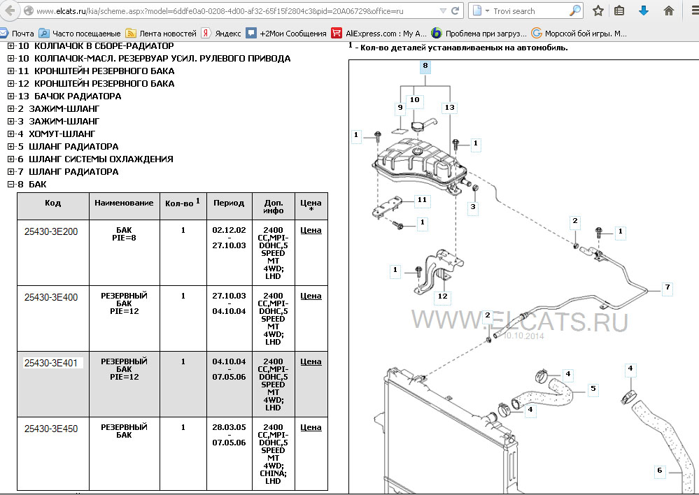Bookmark this page with the star icon

coord(598,11)
